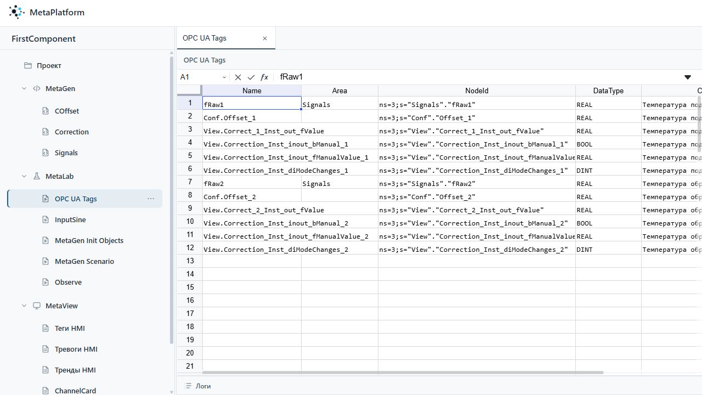Open the Логи panel
The image size is (702, 395).
tap(197, 386)
